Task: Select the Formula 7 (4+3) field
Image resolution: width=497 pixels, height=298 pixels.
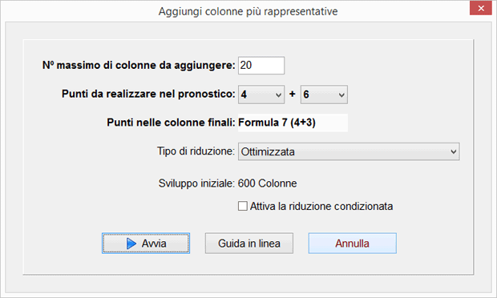Action: 293,123
